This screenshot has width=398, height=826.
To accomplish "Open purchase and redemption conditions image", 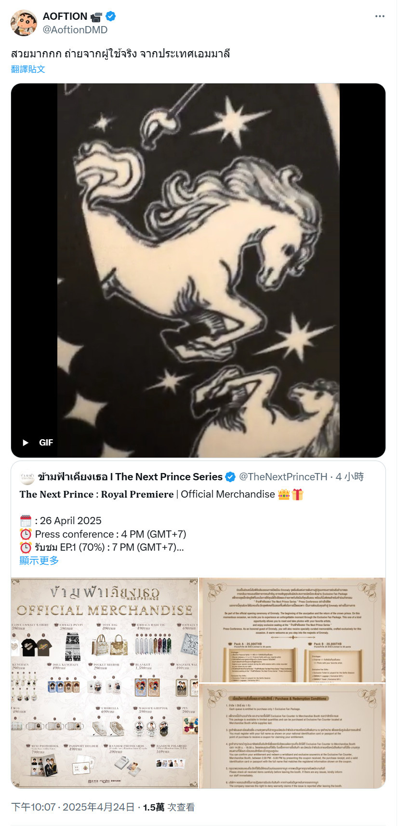I will point(292,736).
